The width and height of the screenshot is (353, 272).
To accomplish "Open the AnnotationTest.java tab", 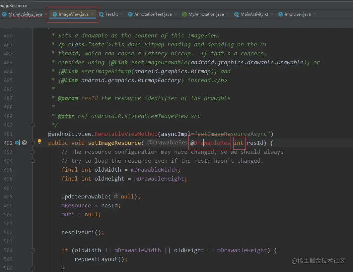I will pos(153,14).
